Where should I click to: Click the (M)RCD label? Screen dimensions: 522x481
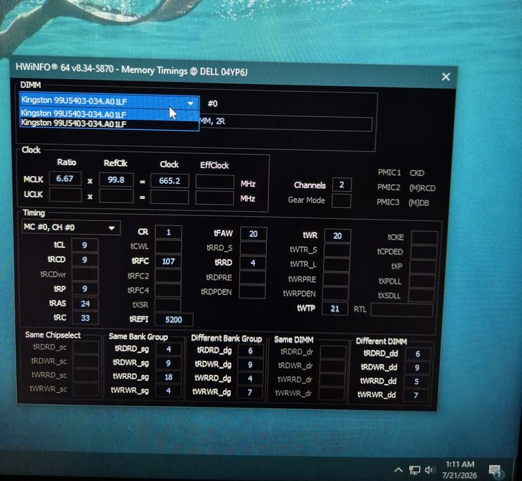click(x=422, y=189)
